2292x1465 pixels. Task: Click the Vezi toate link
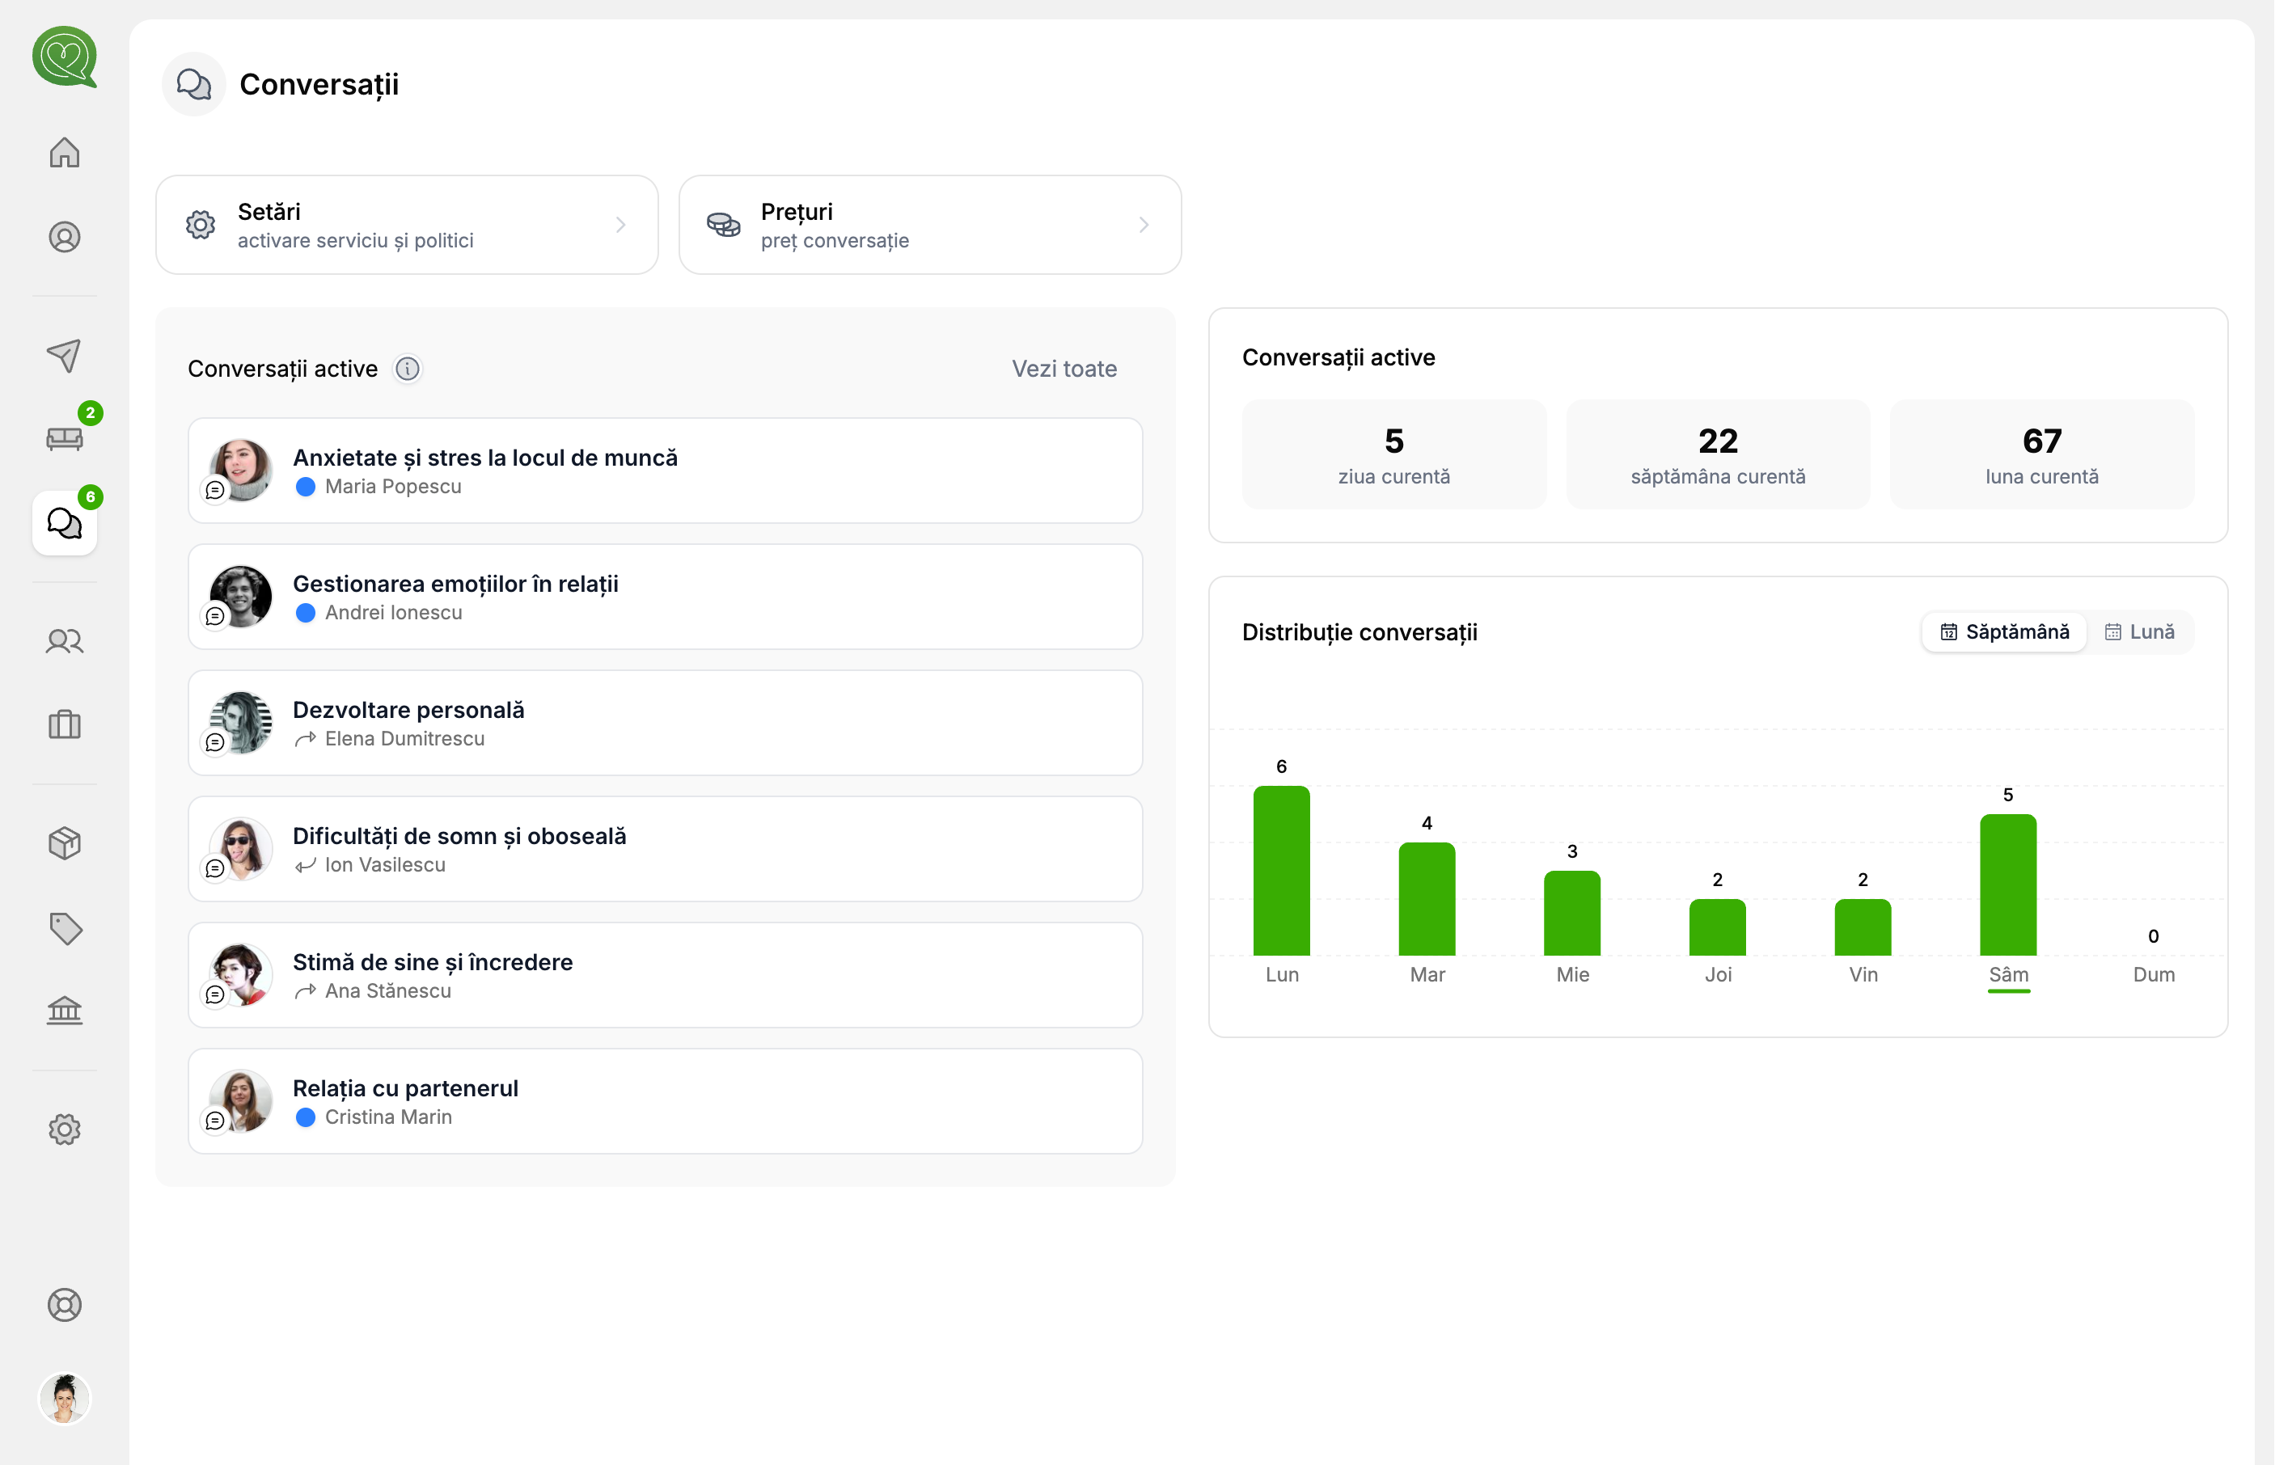tap(1064, 369)
